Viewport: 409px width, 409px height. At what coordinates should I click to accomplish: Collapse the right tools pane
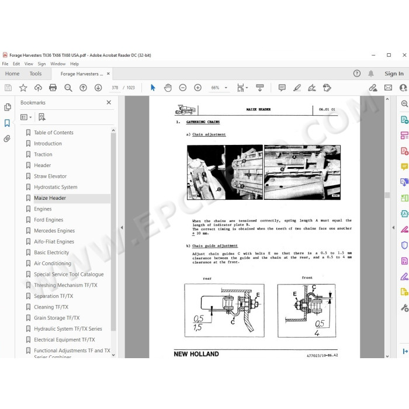click(393, 227)
